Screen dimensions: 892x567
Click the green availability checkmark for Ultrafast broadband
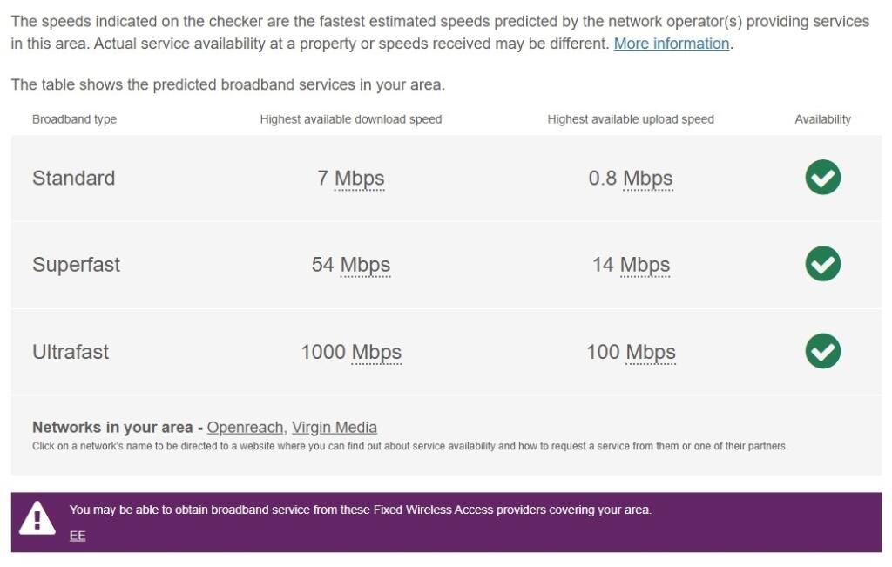click(x=821, y=352)
